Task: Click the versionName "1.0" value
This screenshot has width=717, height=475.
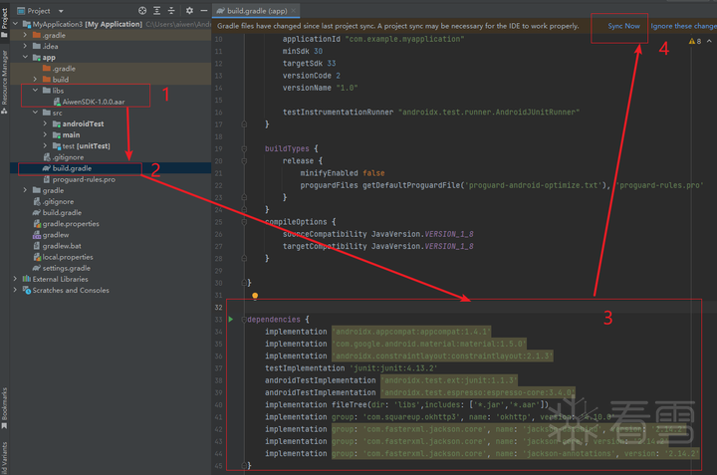Action: coord(347,88)
